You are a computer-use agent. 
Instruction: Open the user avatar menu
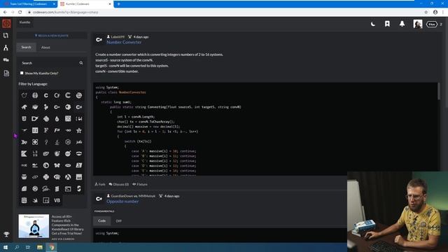tap(417, 24)
